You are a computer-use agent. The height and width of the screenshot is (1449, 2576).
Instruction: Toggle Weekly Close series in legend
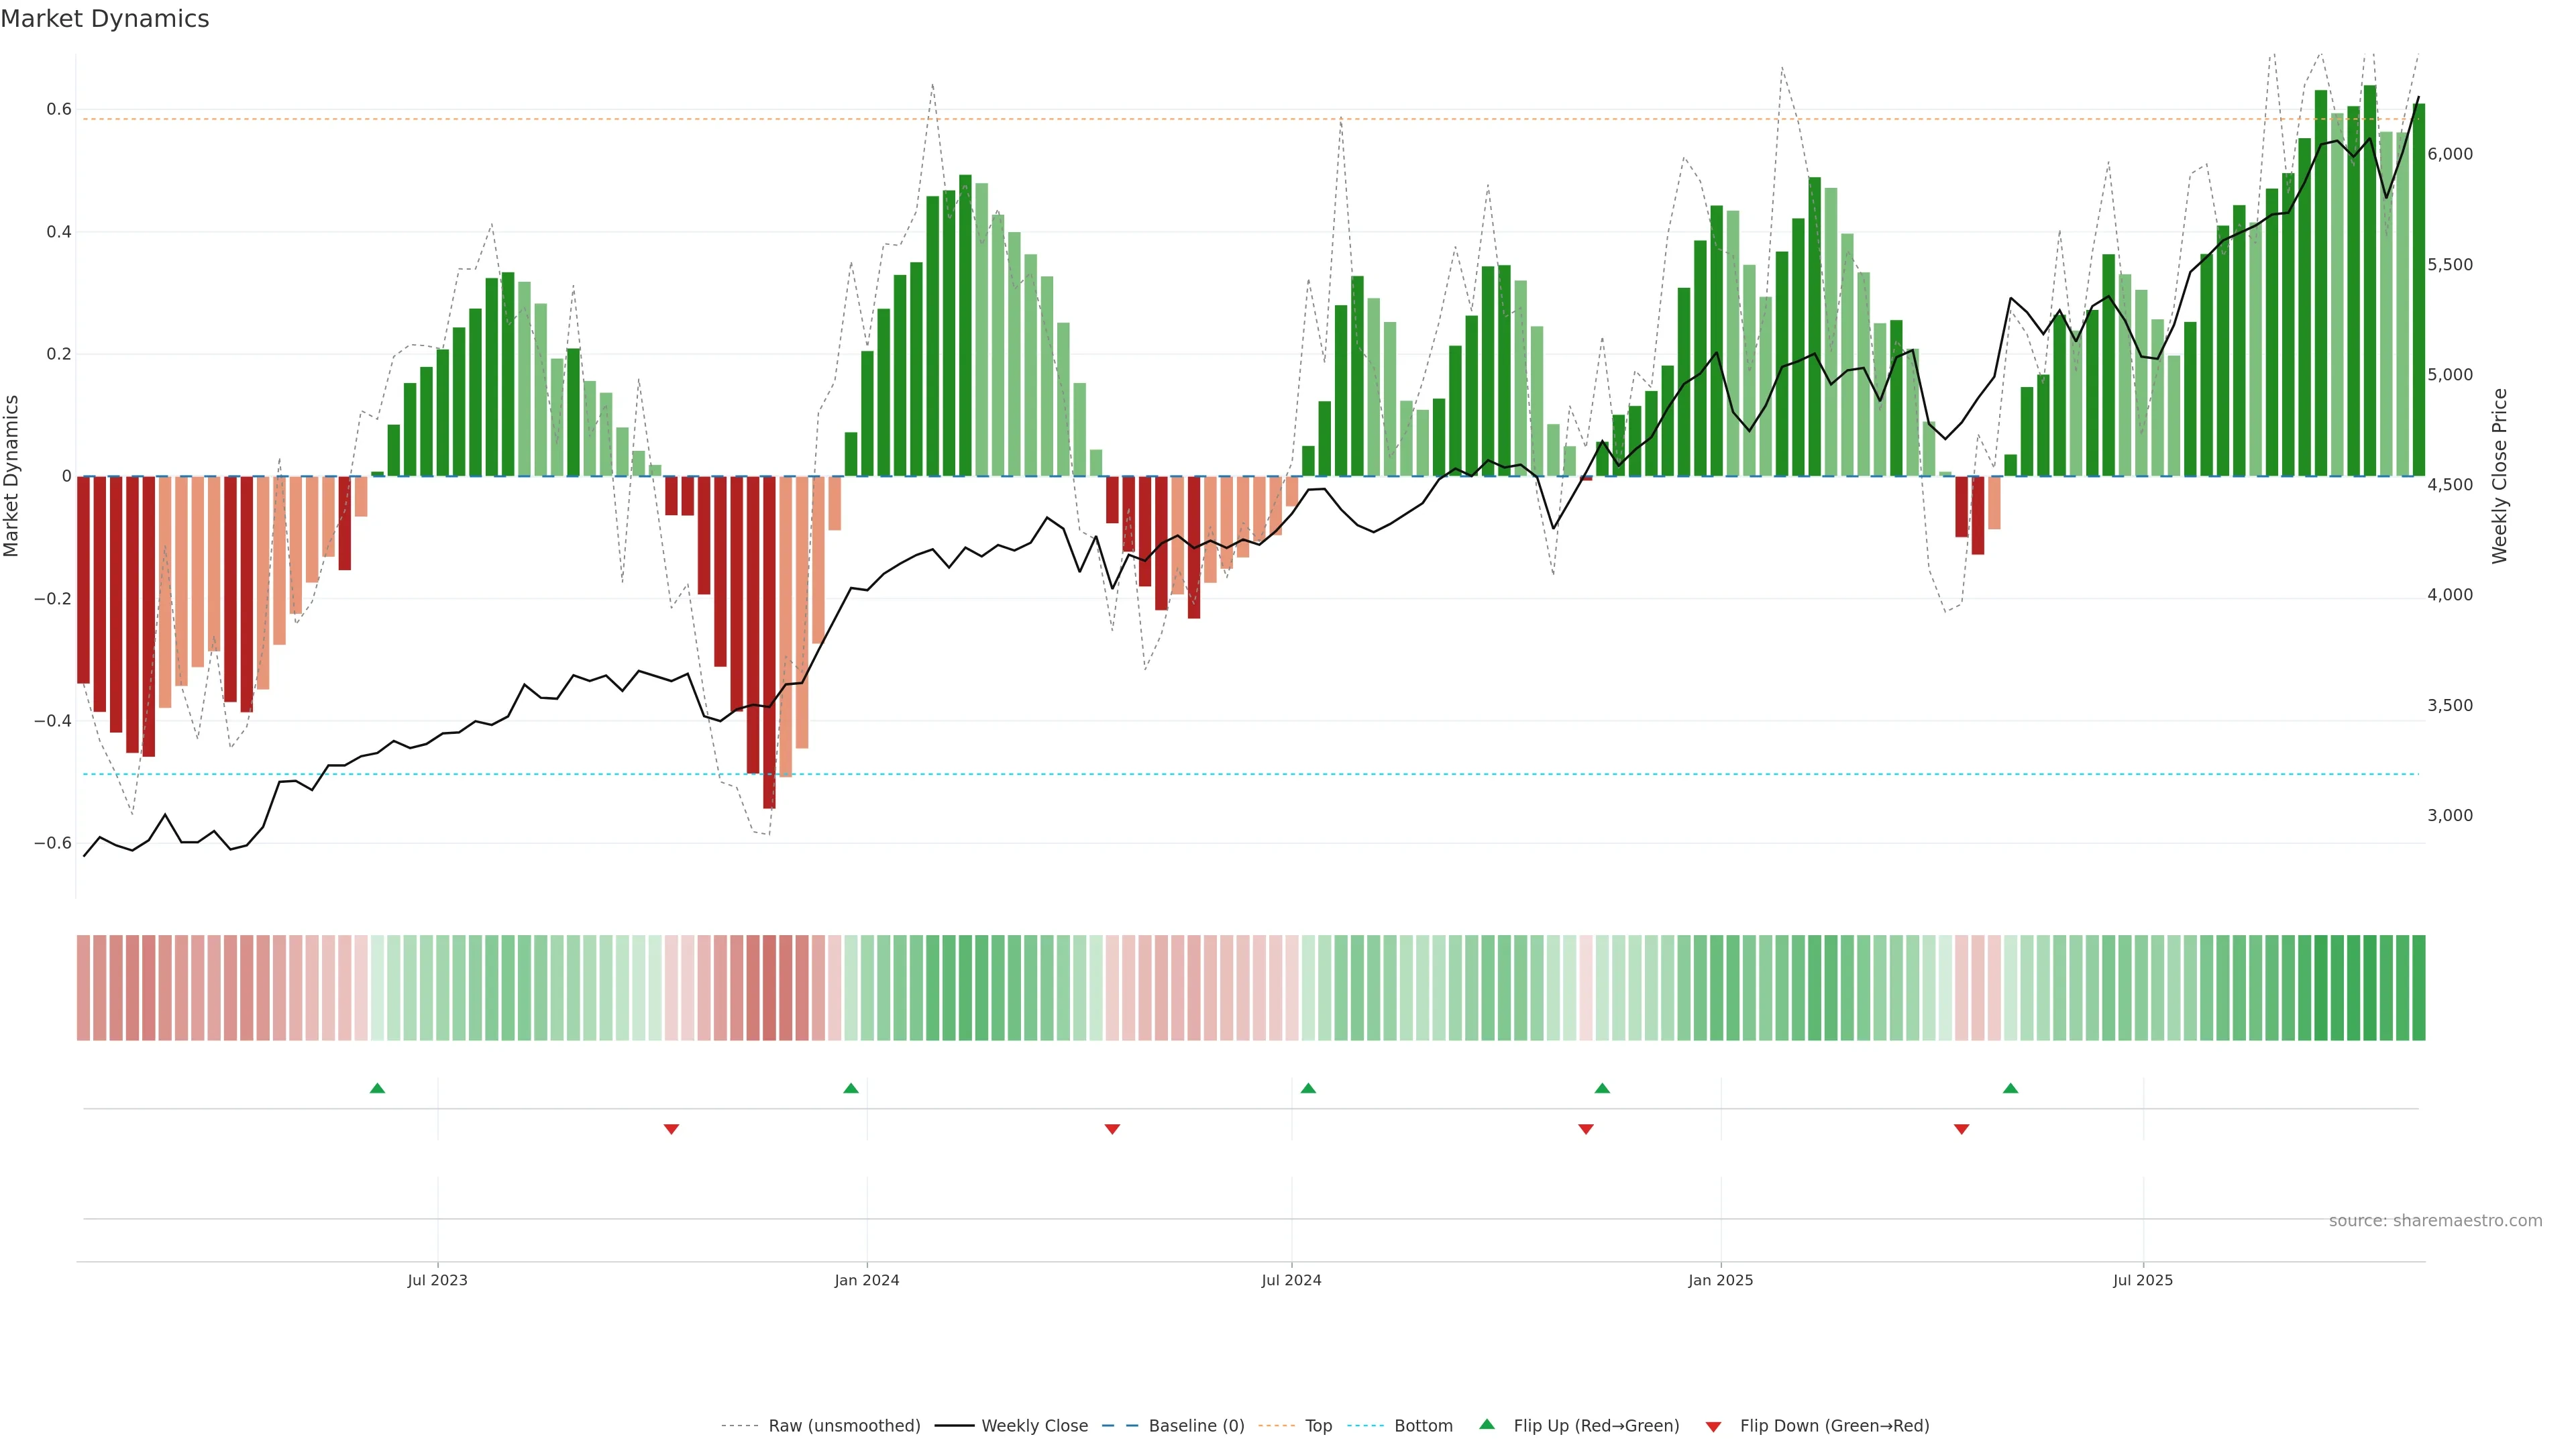tap(1034, 1425)
